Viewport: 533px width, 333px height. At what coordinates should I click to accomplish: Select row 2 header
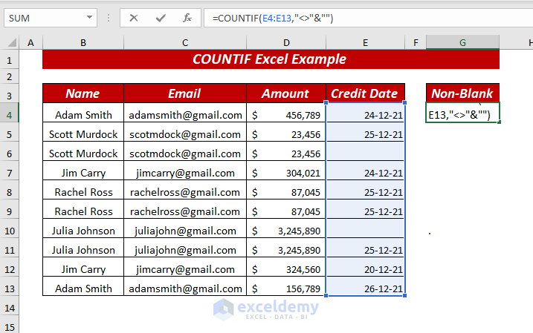point(9,76)
